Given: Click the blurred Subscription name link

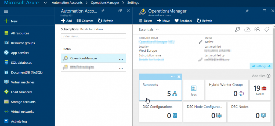Looking at the screenshot, I should point(151,60).
